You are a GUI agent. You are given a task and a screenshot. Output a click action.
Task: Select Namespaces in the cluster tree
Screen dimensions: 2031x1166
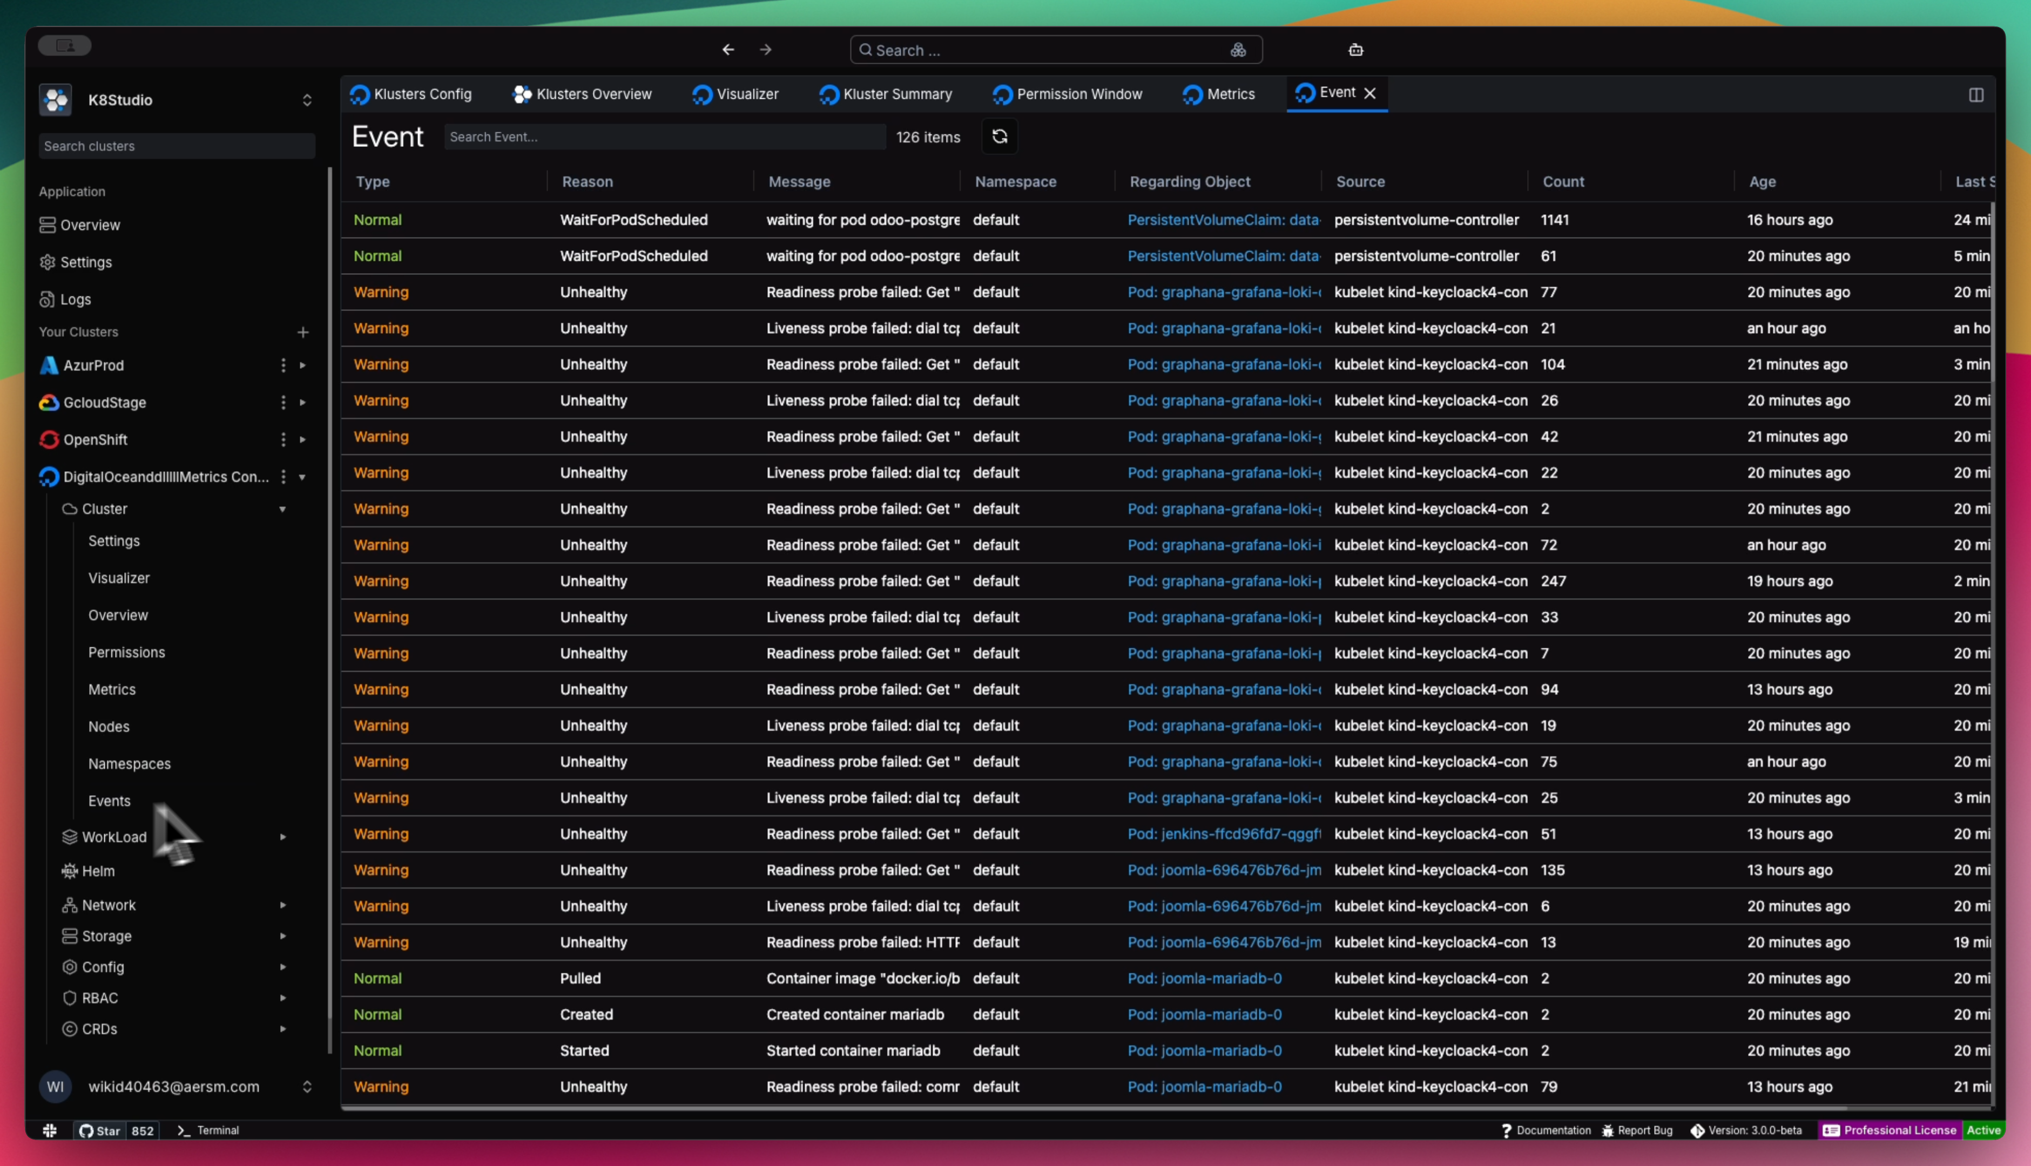coord(129,763)
